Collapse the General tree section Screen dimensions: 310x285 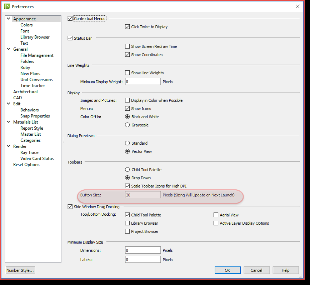click(x=9, y=49)
